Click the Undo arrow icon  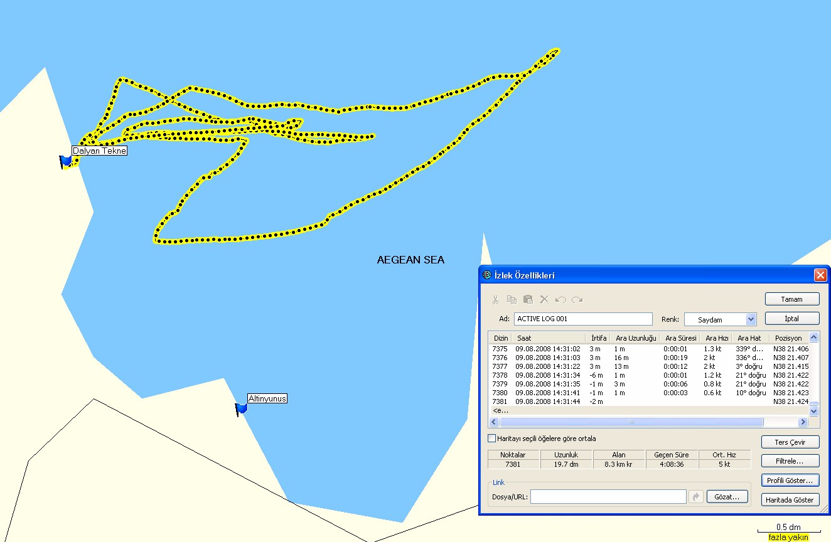coord(560,299)
